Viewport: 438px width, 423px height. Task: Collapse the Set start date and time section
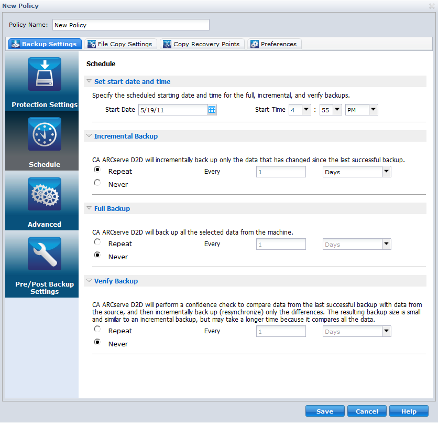point(89,81)
